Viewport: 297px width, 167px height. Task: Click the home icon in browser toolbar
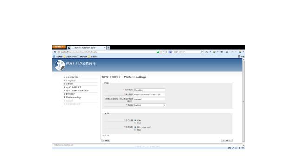(227, 52)
